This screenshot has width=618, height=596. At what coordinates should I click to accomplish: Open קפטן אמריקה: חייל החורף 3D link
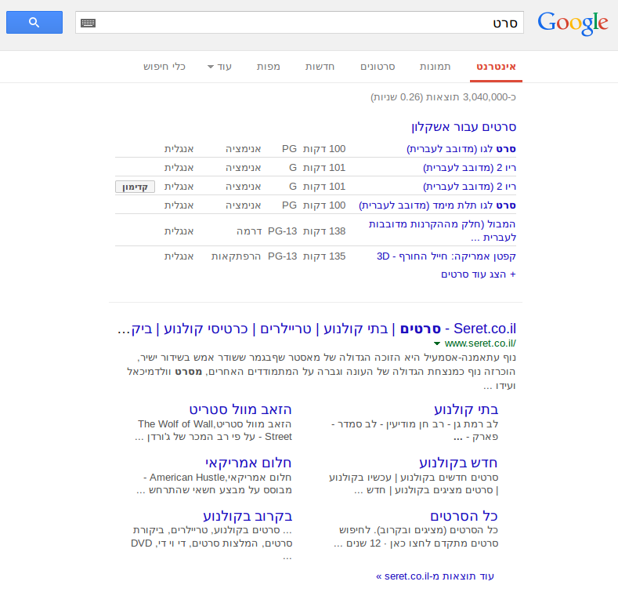click(x=446, y=256)
